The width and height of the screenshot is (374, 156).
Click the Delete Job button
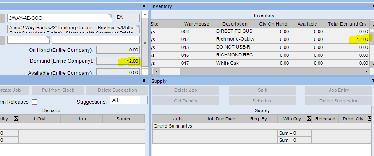[186, 90]
